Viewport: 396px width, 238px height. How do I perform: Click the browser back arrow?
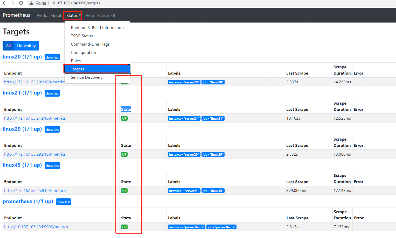[4, 3]
